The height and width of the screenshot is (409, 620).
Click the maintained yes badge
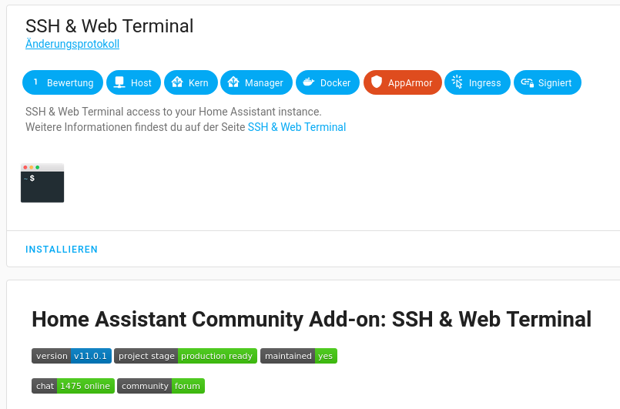click(x=299, y=356)
